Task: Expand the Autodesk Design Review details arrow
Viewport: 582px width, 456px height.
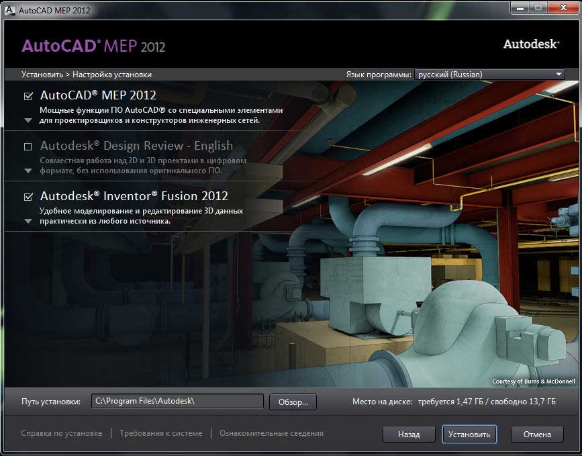Action: pyautogui.click(x=28, y=171)
